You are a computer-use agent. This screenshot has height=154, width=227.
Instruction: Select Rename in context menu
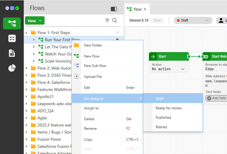tap(107, 128)
